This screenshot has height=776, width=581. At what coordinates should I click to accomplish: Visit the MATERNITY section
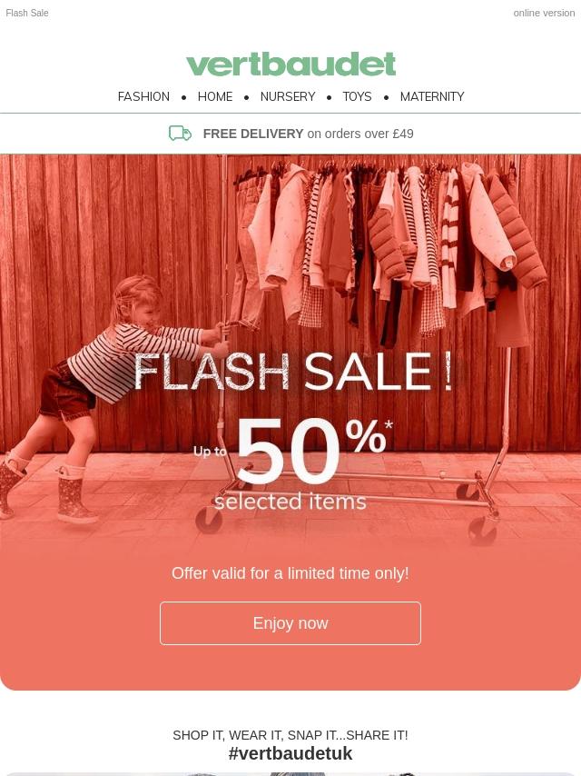coord(432,96)
